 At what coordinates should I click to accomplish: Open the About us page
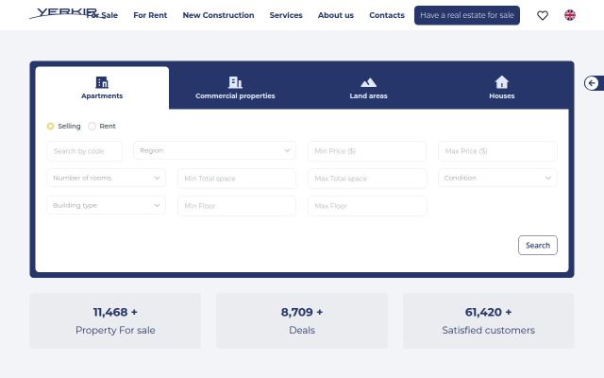point(336,15)
